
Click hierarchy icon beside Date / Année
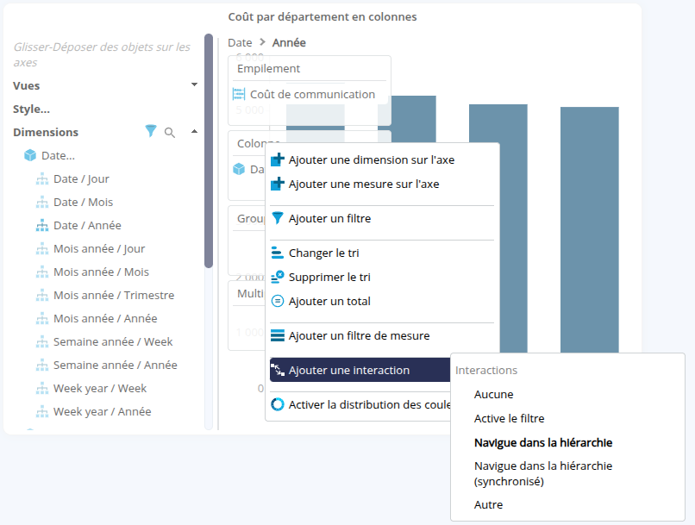(x=42, y=226)
